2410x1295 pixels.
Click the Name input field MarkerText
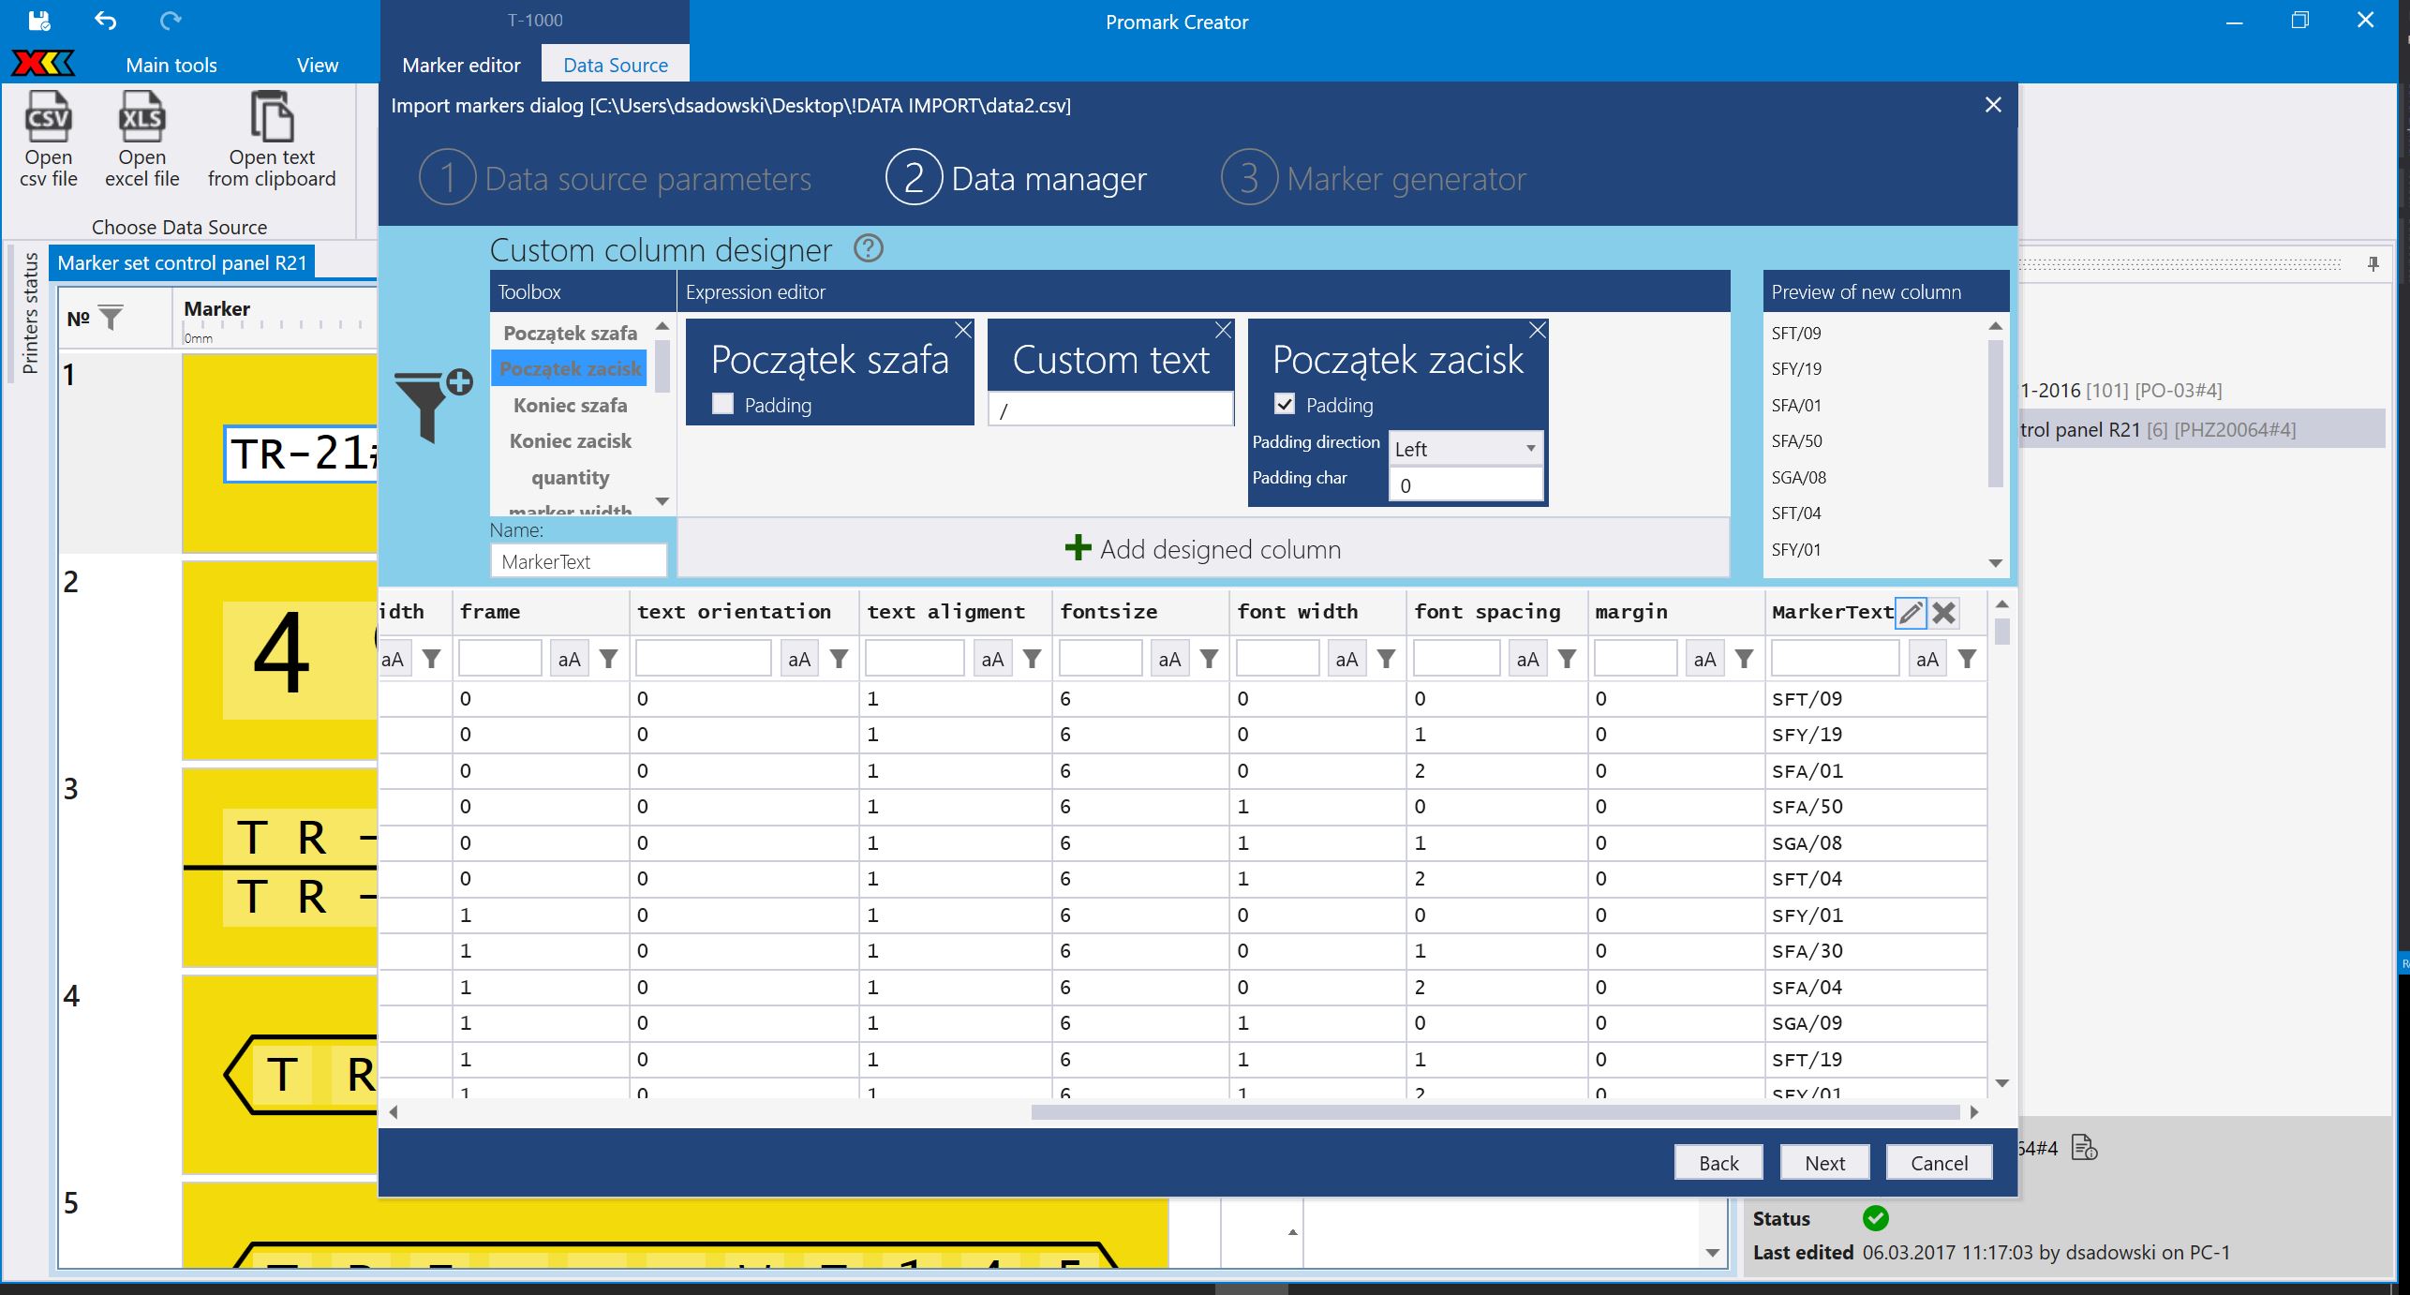(578, 561)
